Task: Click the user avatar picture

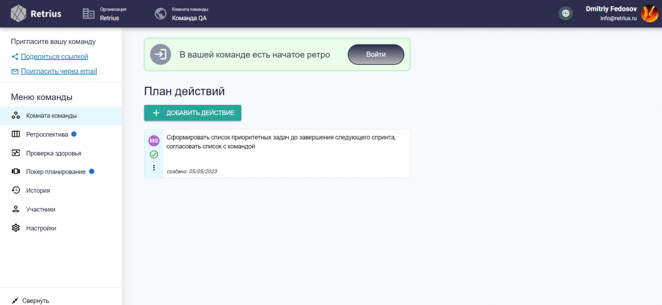Action: tap(649, 14)
